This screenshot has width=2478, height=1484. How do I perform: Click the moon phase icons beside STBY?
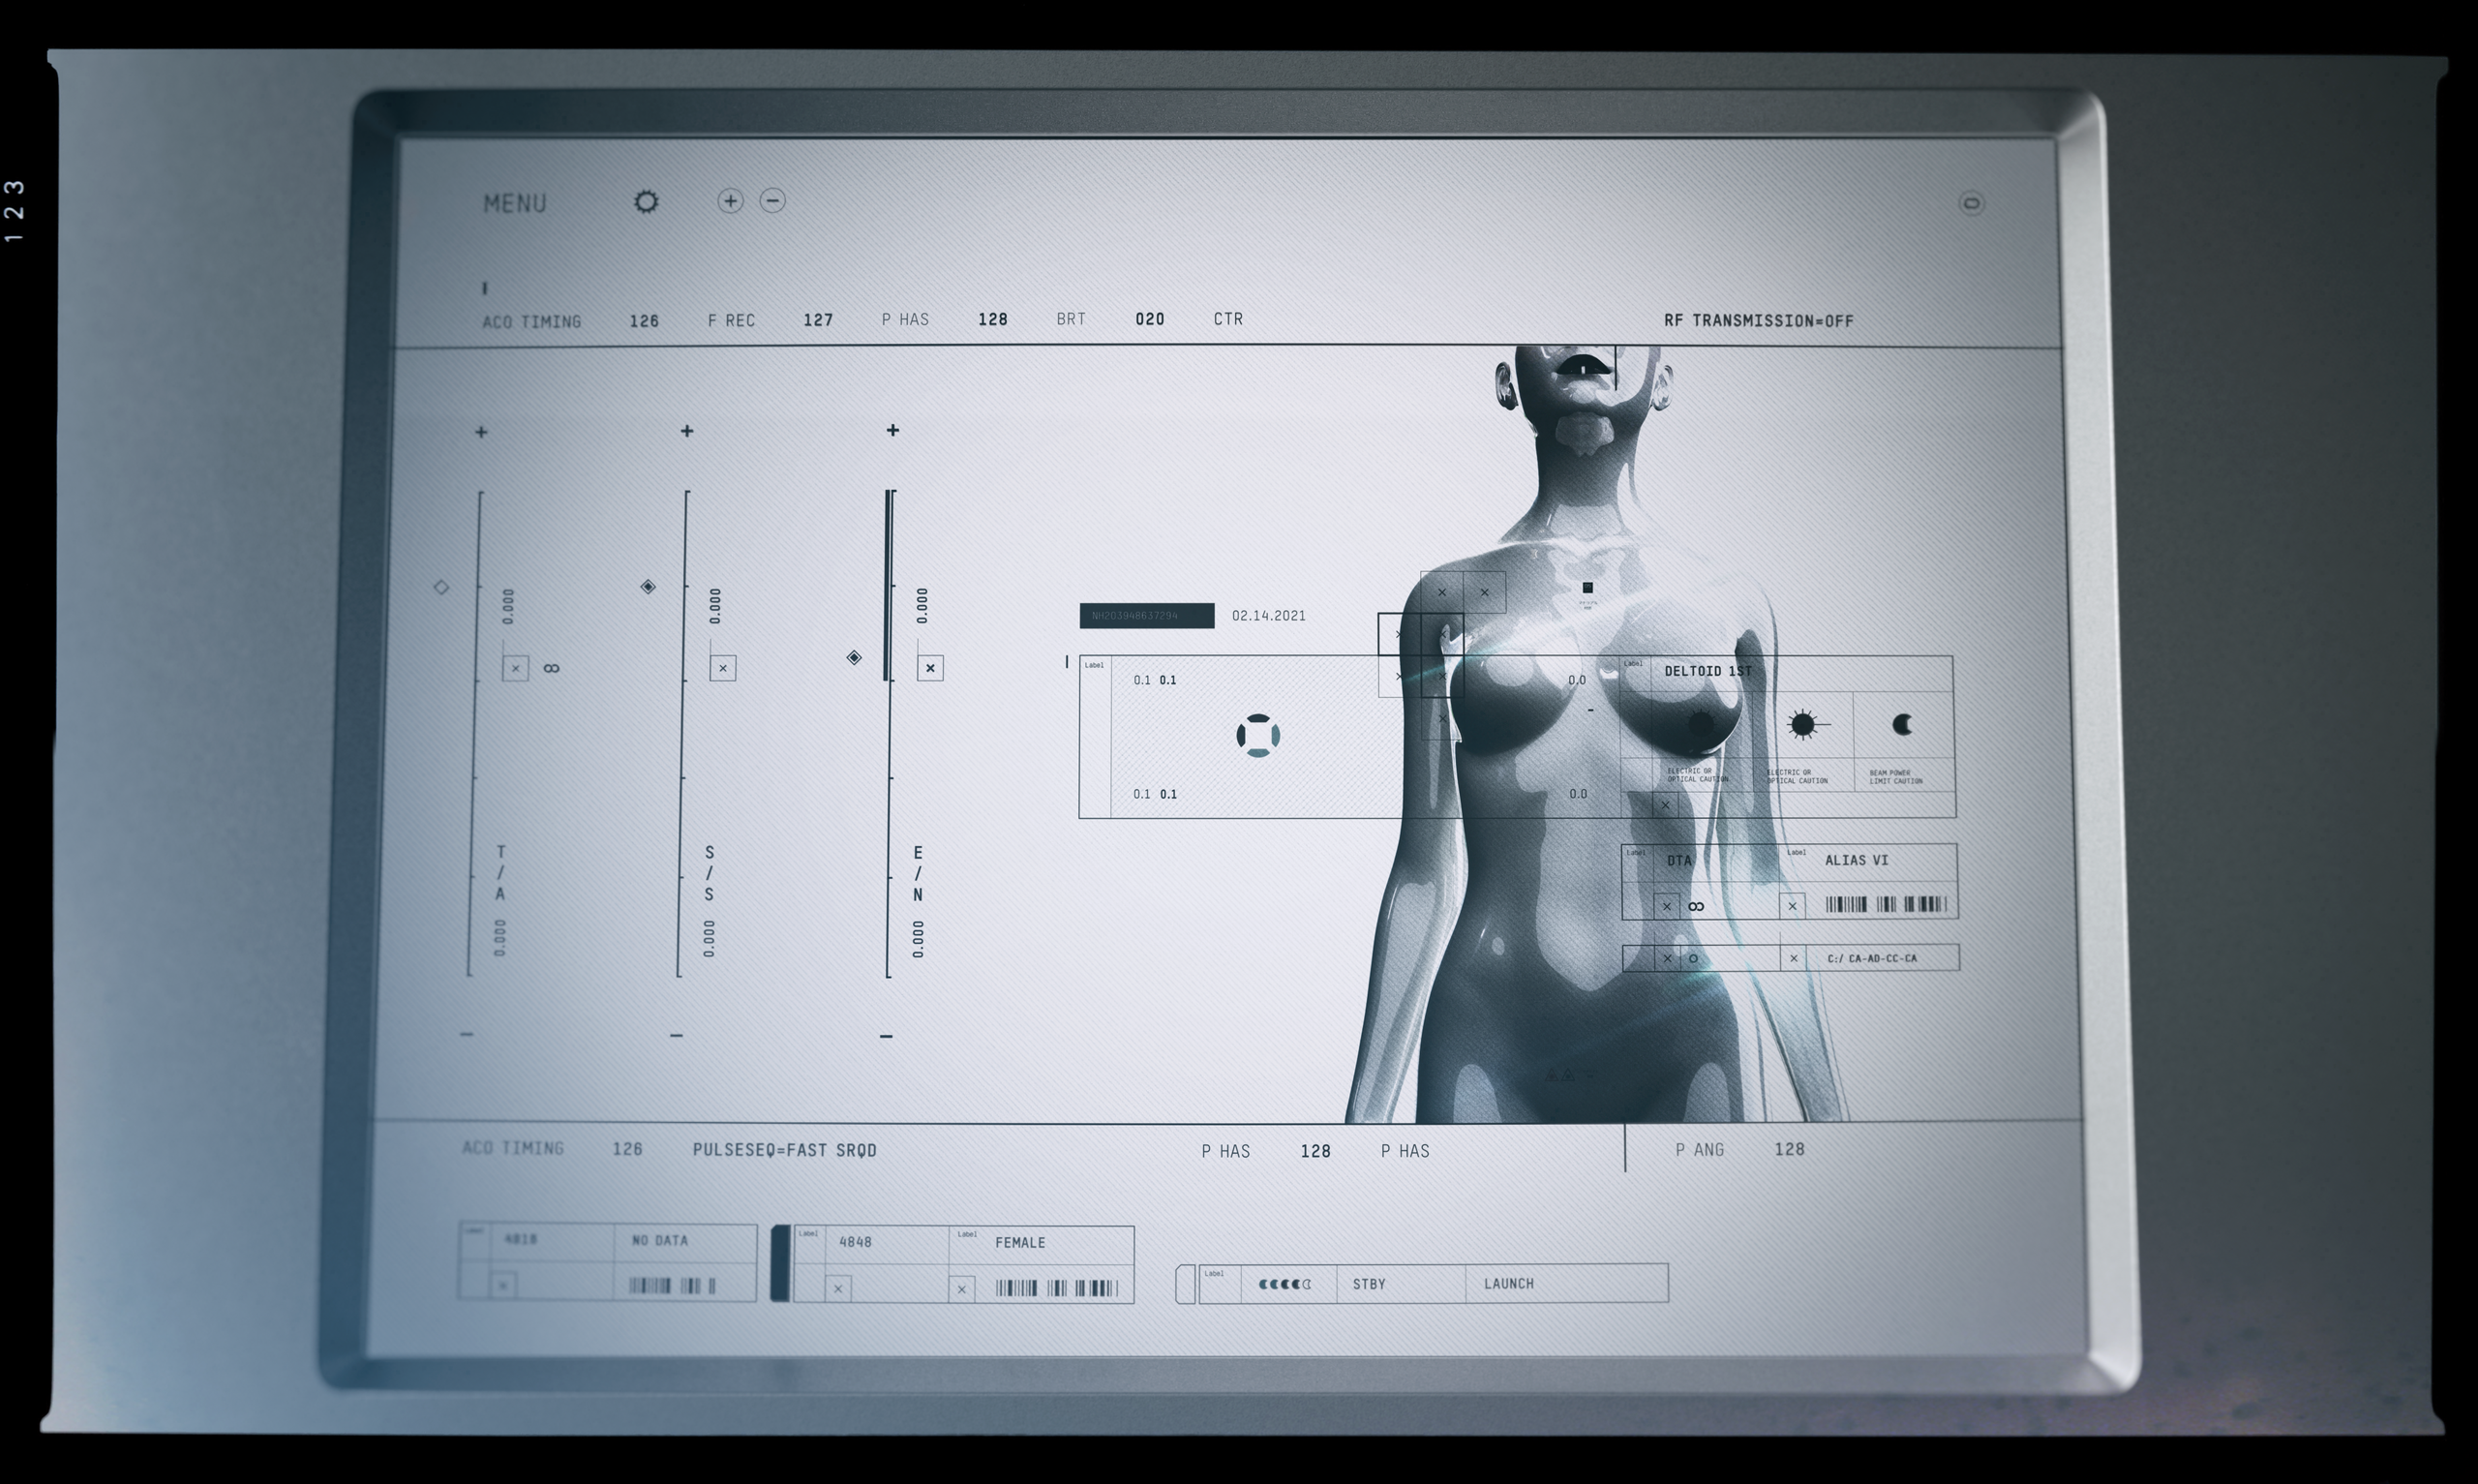[x=1284, y=1284]
